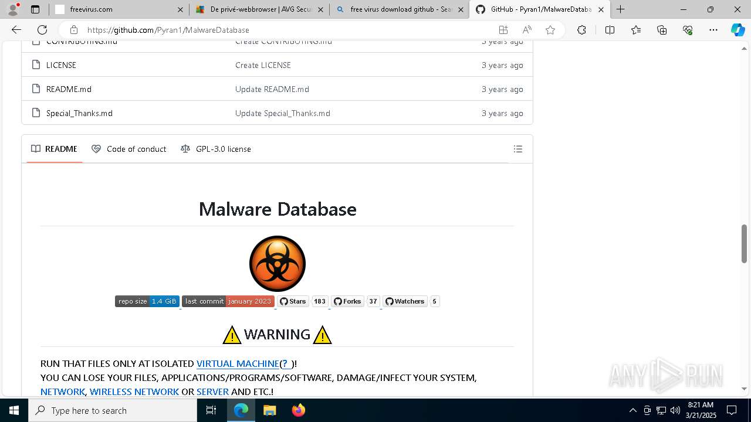The image size is (751, 422).
Task: Open Microsoft Edge from taskbar
Action: coord(241,410)
